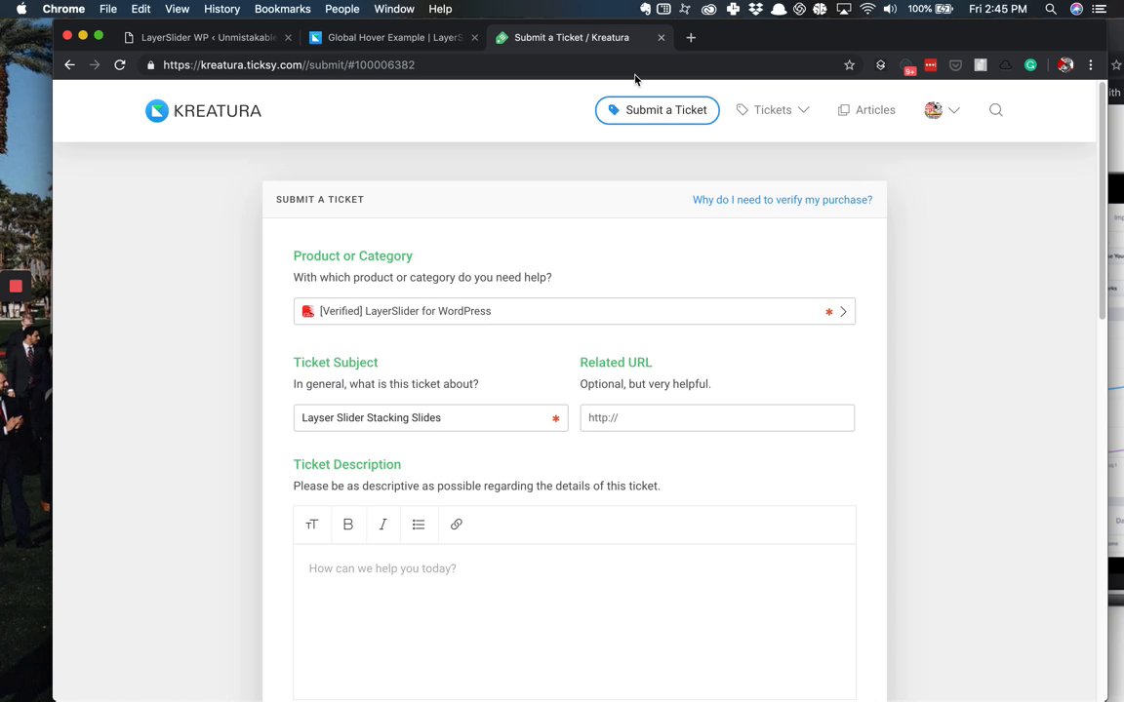Click the volume icon in menu bar
The width and height of the screenshot is (1124, 702).
click(x=890, y=9)
